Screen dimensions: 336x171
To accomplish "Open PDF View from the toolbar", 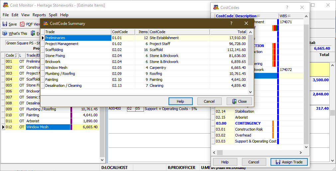I will point(30,24).
